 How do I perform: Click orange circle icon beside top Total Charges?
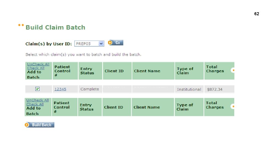click(x=233, y=70)
